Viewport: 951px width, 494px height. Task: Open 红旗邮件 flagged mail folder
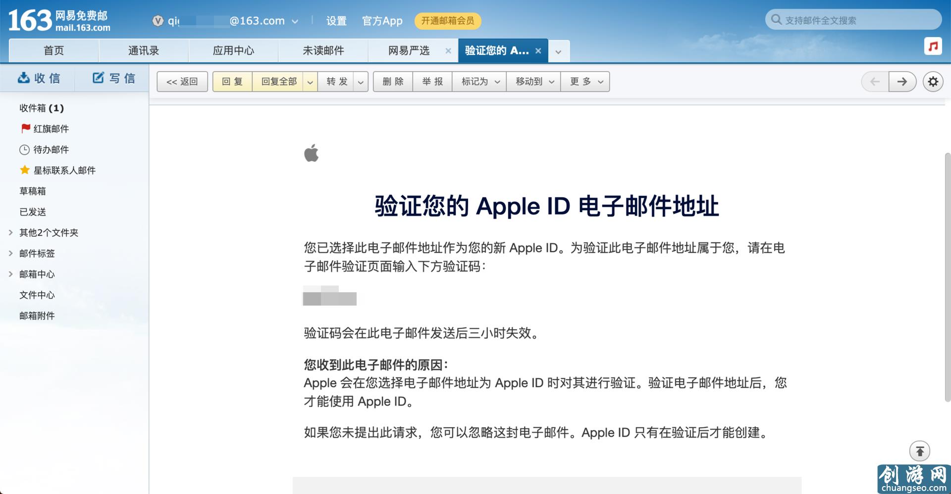pos(51,129)
